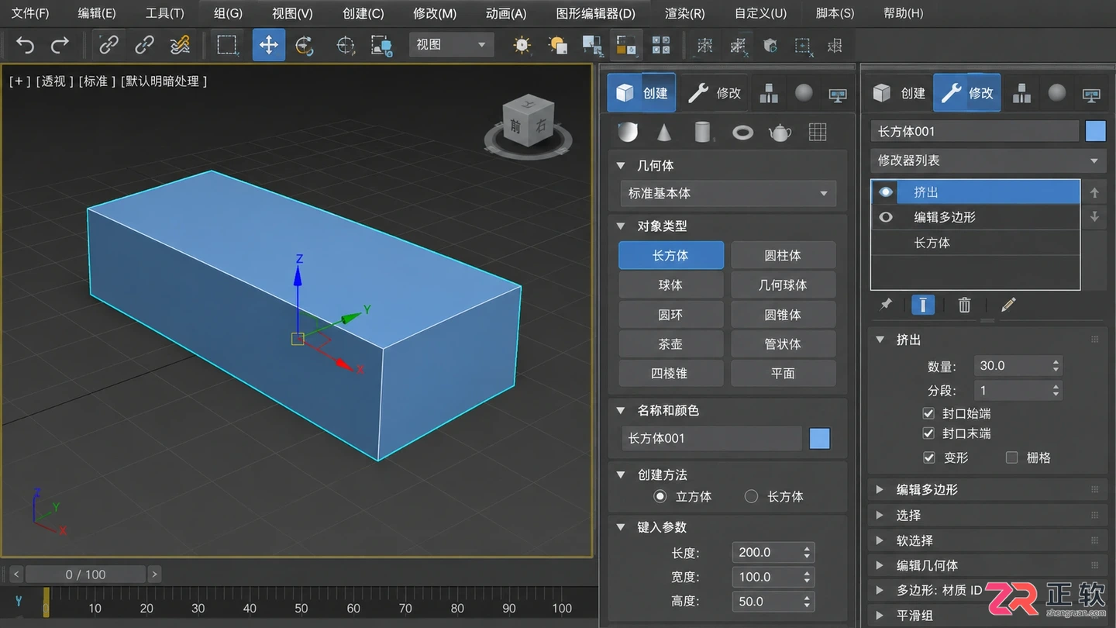The image size is (1116, 628).
Task: Move modifier up with the arrow
Action: [1094, 192]
